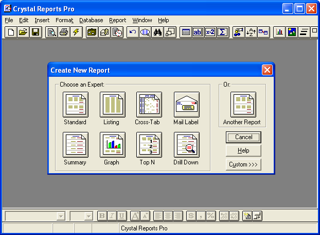320x235 pixels.
Task: Click the Insert text object 'ab' icon
Action: tap(198, 32)
